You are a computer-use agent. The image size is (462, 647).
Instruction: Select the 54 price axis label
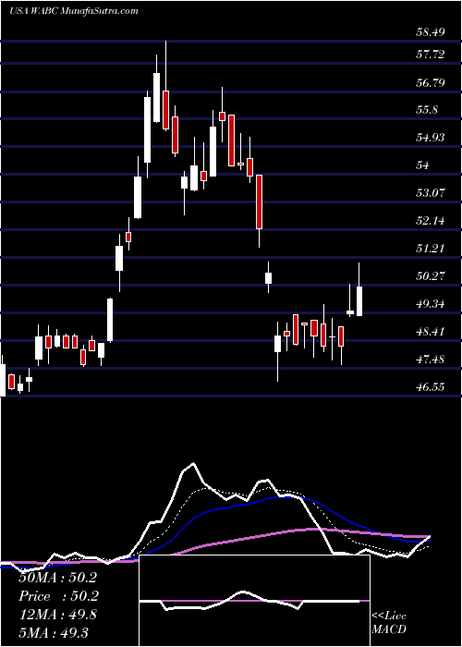(x=423, y=165)
